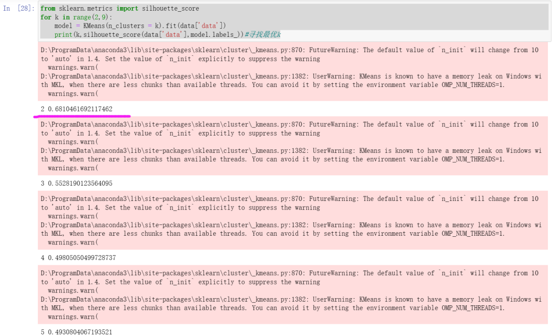The height and width of the screenshot is (336, 552).
Task: Click the warning block above the 5 0.4930 output
Action: [x=292, y=295]
